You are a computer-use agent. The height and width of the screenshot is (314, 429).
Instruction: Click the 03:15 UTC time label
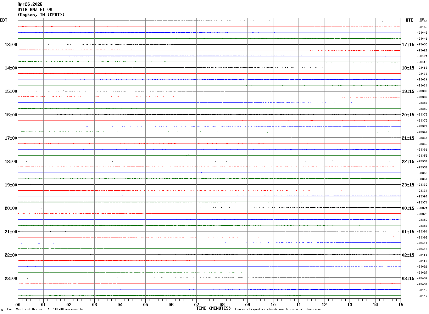[x=408, y=278]
